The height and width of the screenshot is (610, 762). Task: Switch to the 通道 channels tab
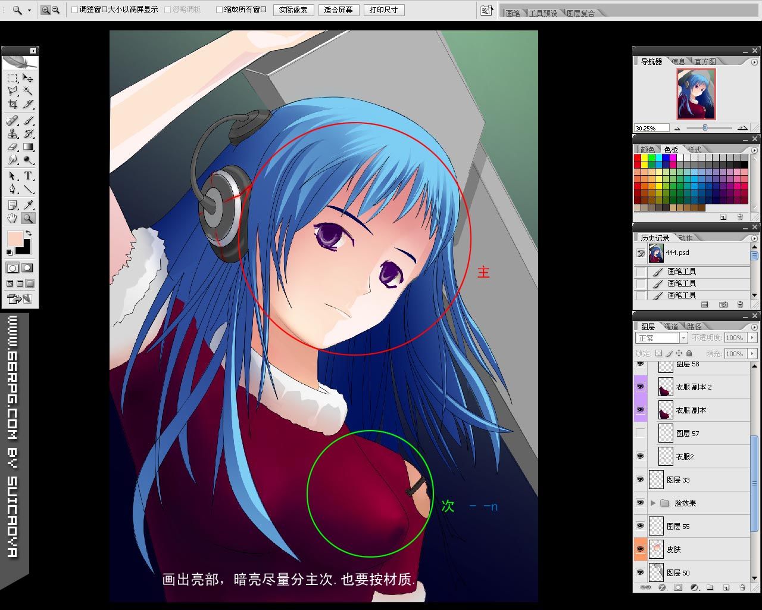671,326
